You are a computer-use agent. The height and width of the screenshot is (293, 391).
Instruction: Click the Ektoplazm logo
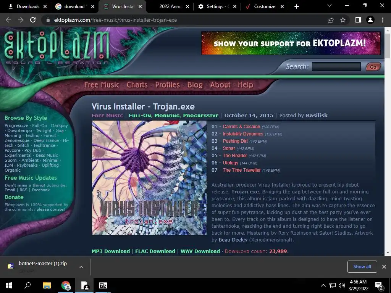57,47
